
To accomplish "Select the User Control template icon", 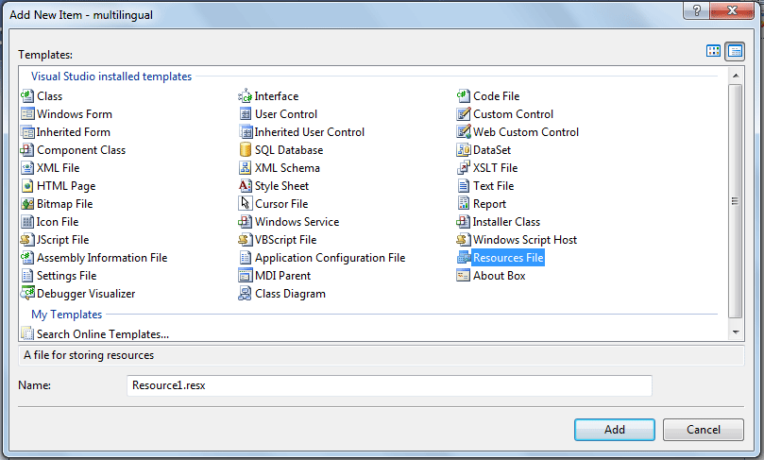I will 246,114.
